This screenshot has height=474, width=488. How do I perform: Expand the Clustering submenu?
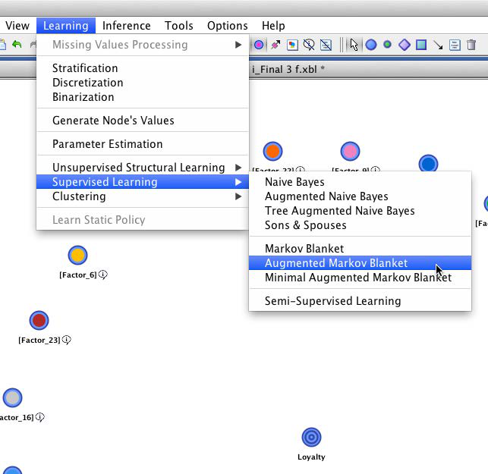[143, 196]
